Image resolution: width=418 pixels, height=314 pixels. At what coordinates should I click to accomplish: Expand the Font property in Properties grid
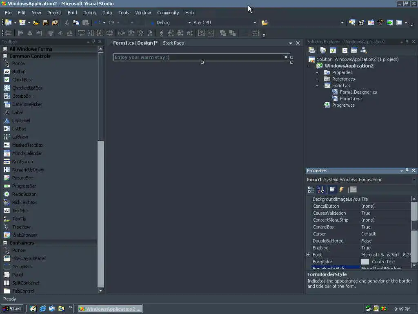309,255
